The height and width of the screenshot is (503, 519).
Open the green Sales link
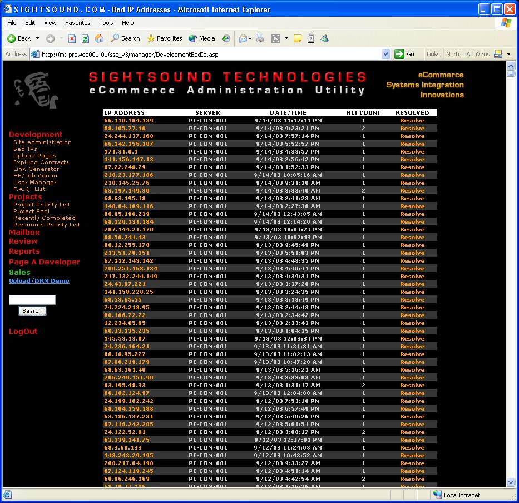click(19, 273)
